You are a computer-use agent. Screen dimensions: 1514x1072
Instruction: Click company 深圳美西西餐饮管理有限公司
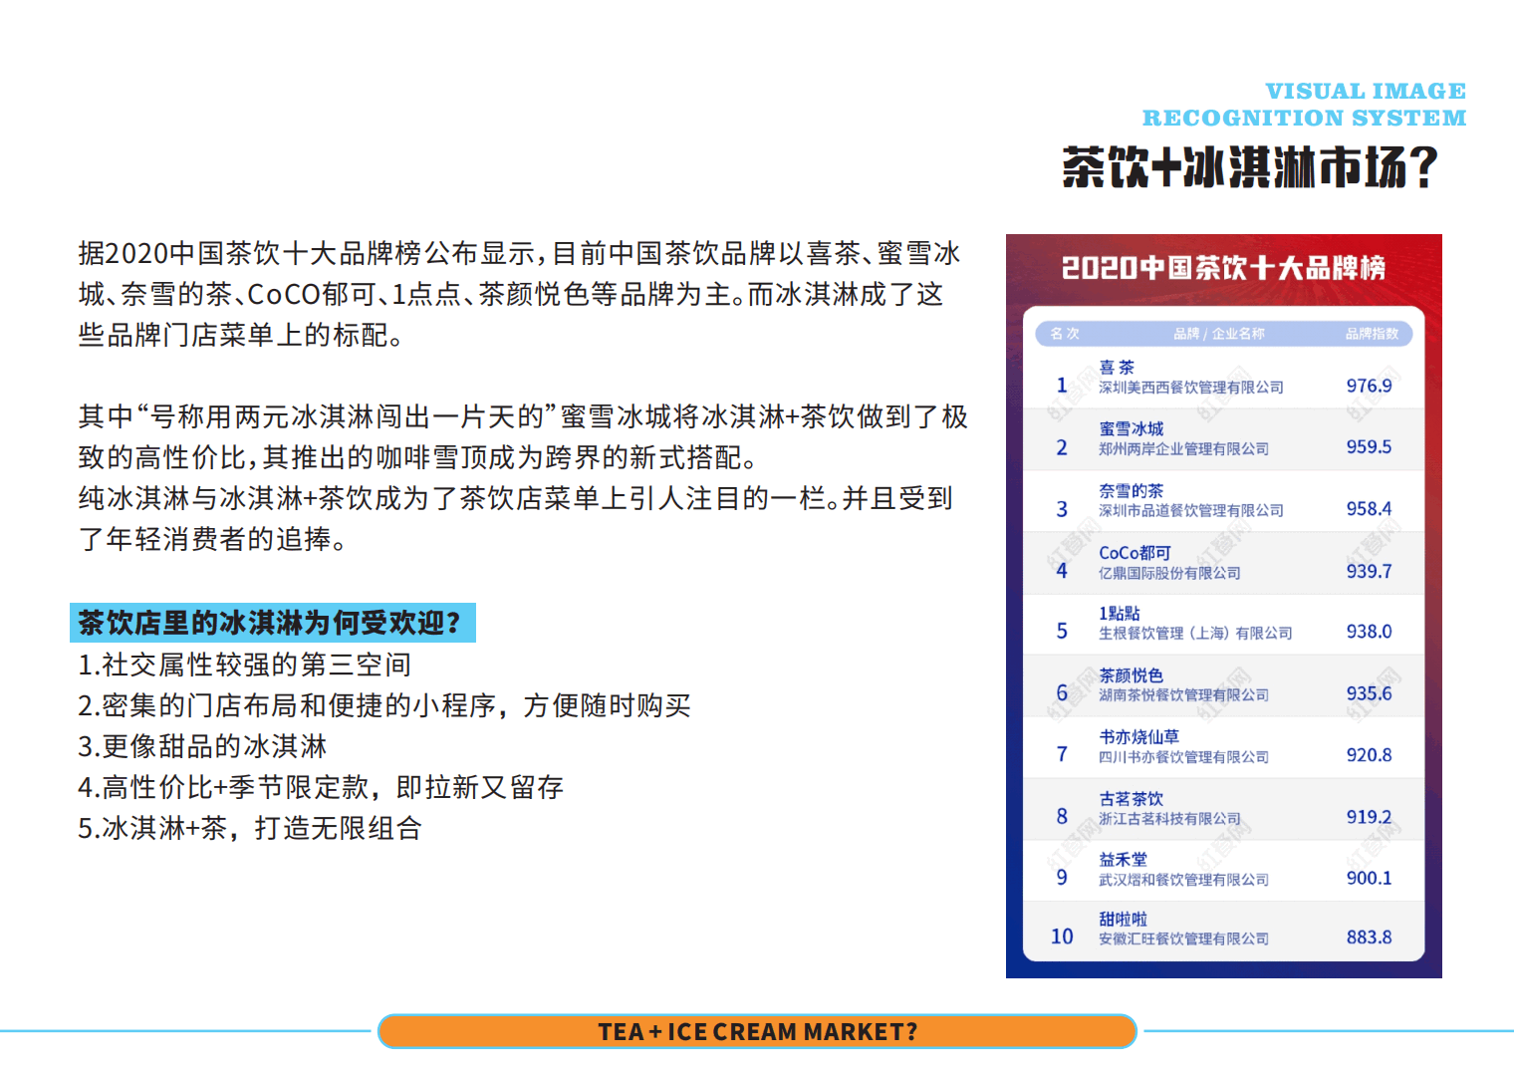(x=1191, y=388)
